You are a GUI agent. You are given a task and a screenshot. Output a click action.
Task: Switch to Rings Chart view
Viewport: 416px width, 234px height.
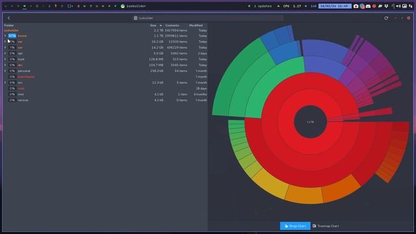click(295, 226)
